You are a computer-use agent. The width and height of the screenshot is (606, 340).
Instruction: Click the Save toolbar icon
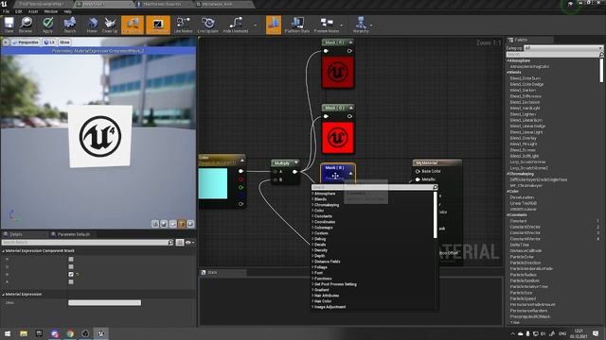point(9,25)
